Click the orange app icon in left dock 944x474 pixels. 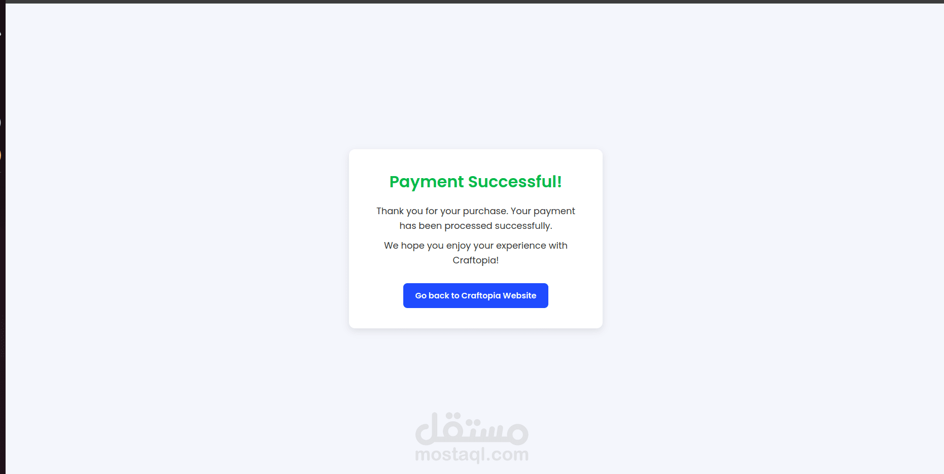pyautogui.click(x=1, y=155)
